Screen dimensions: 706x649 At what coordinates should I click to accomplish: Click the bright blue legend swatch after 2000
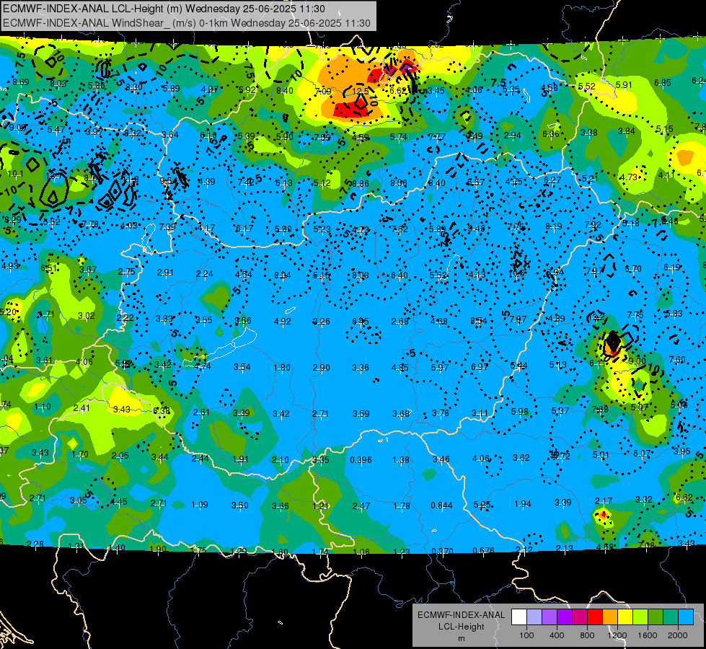click(x=685, y=617)
